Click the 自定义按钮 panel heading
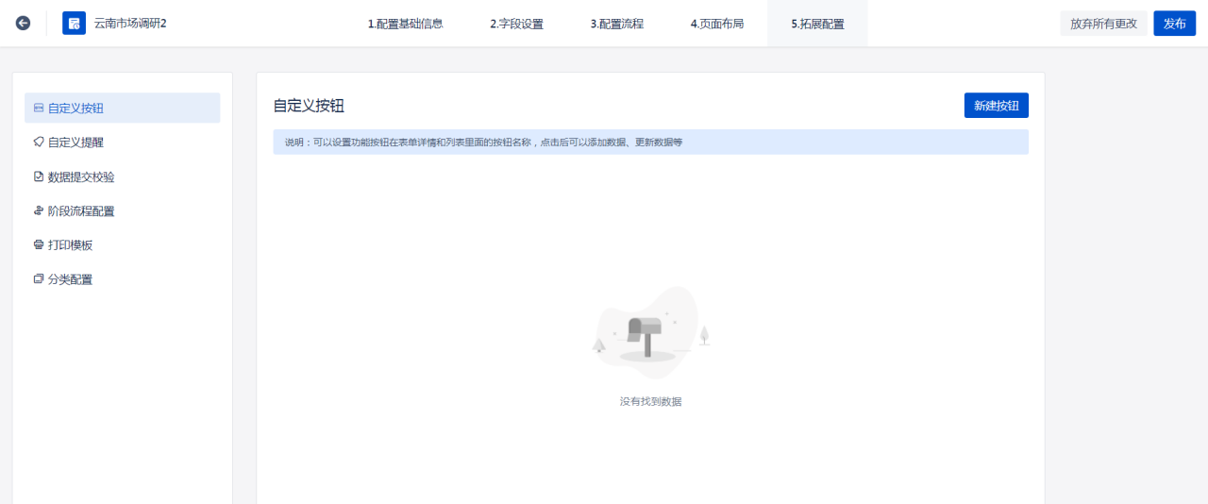This screenshot has height=504, width=1208. click(x=309, y=106)
